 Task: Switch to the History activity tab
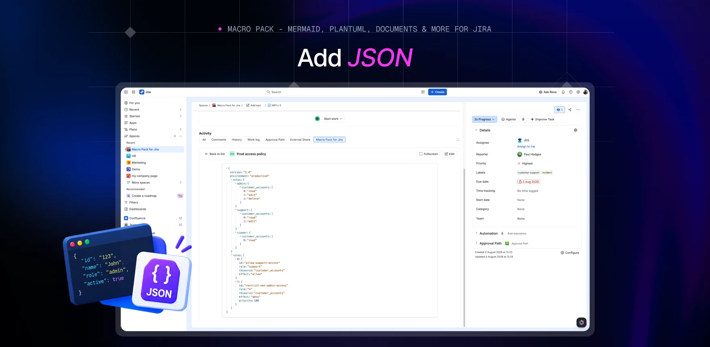[x=237, y=140]
